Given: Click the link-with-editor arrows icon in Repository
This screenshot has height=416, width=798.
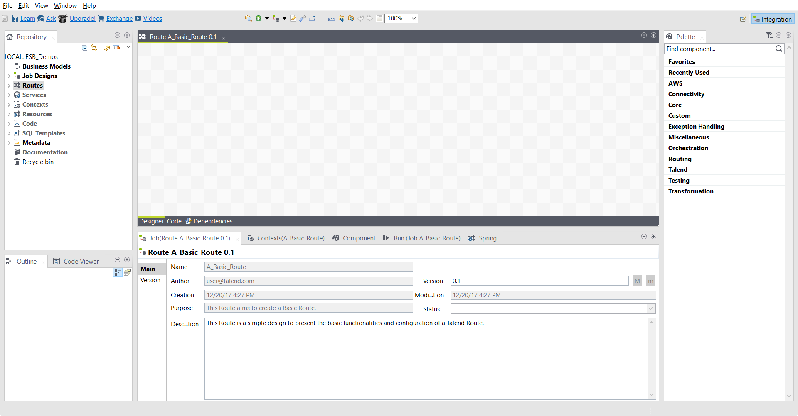Looking at the screenshot, I should [x=94, y=48].
